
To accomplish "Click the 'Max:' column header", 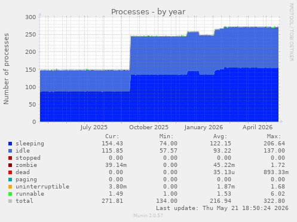I will (274, 136).
